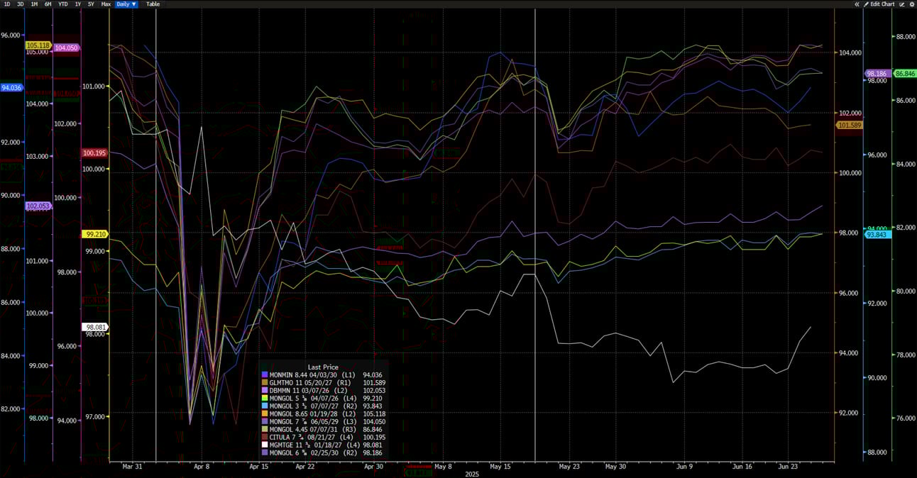This screenshot has height=478, width=917.
Task: Click the 'May 8' date axis label
Action: 442,467
